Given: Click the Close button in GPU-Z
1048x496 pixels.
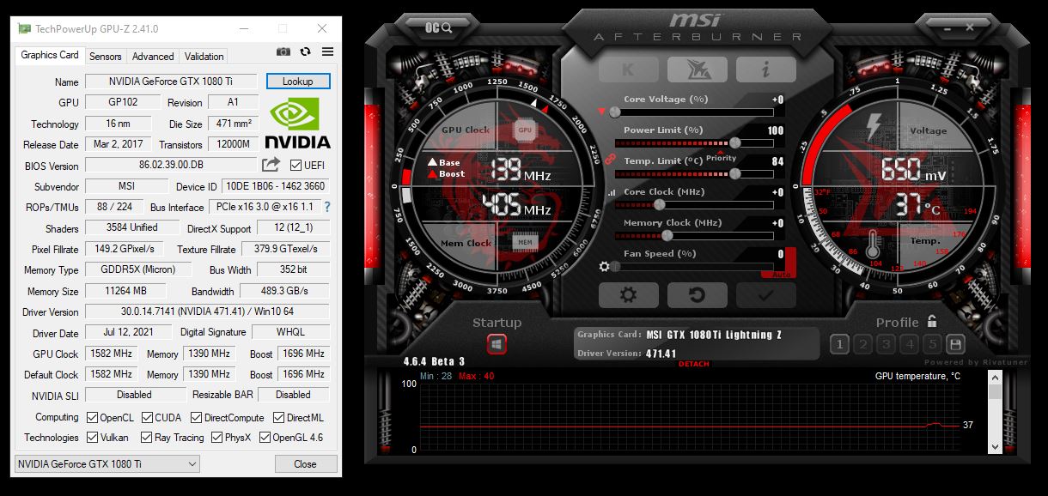Looking at the screenshot, I should pos(305,464).
